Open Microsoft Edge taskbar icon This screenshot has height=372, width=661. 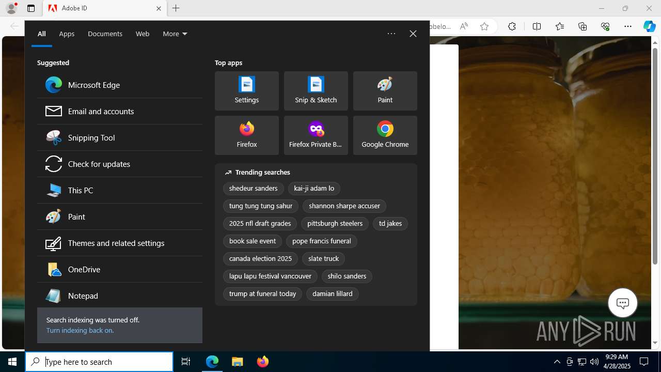click(x=212, y=362)
